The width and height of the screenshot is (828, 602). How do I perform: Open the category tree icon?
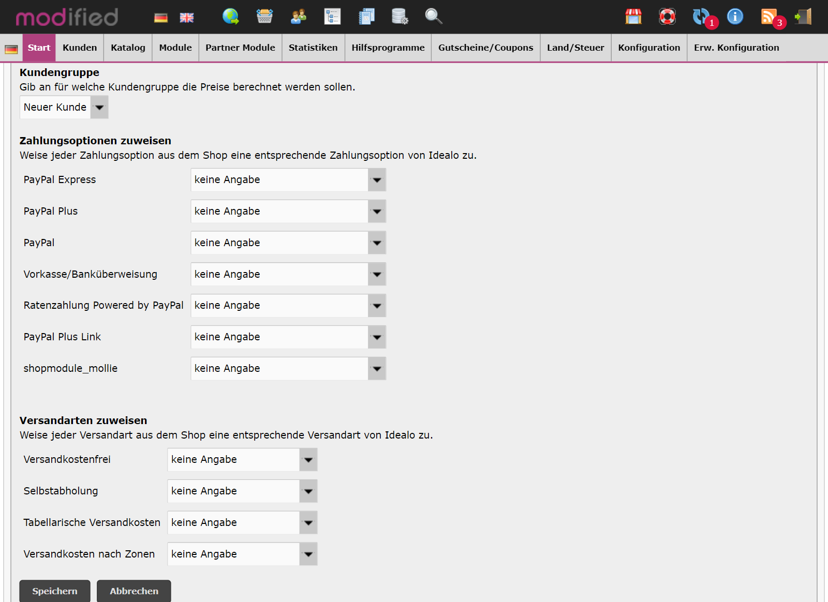tap(332, 17)
